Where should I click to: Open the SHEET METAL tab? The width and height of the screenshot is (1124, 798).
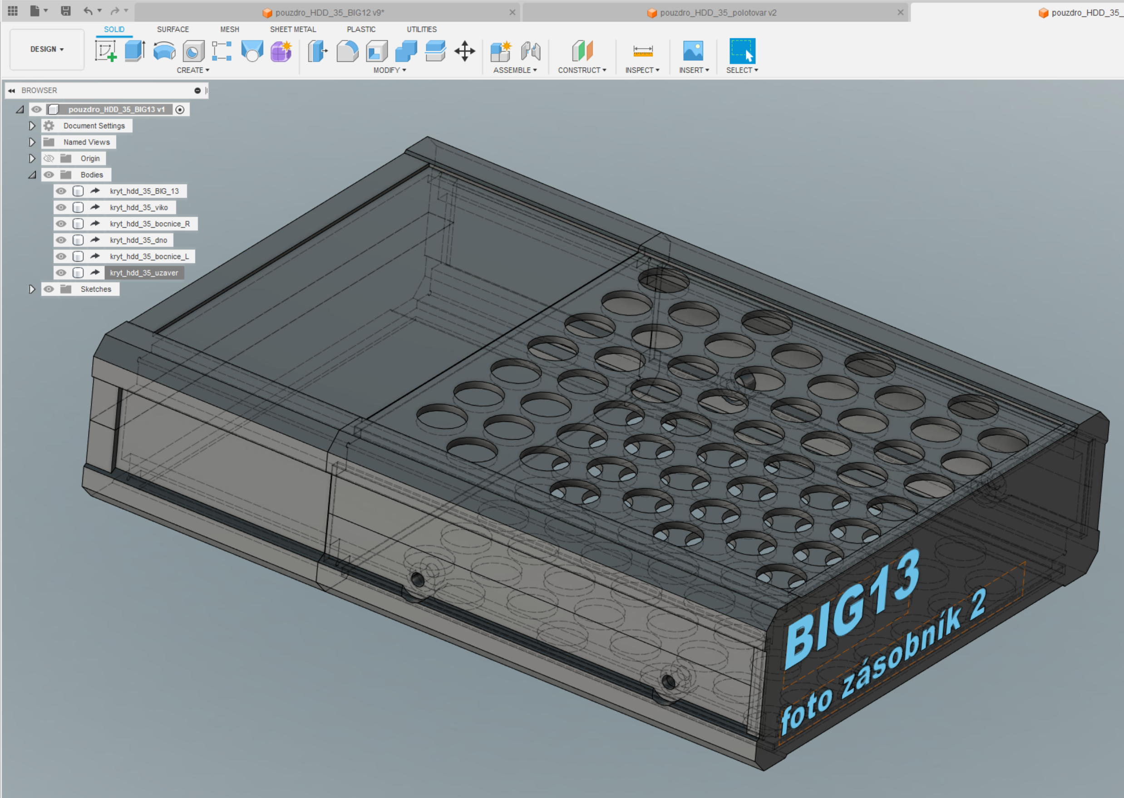tap(292, 29)
